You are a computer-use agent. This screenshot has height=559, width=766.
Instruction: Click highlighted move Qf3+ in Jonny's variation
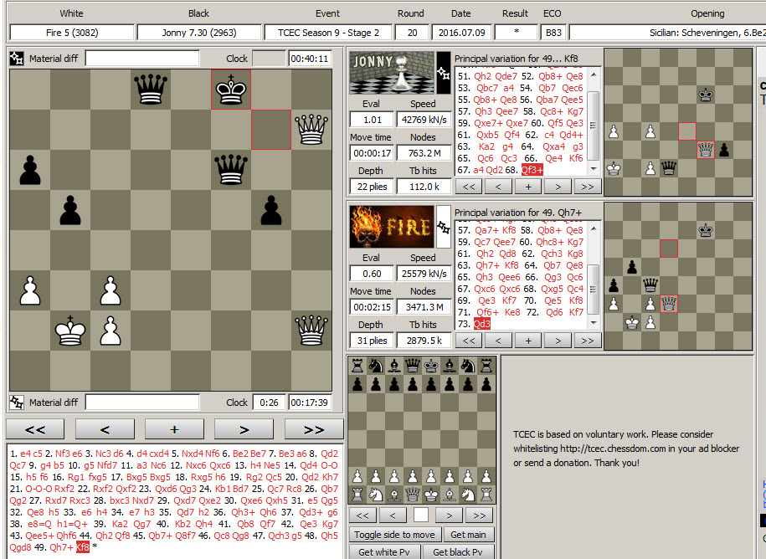click(x=532, y=170)
